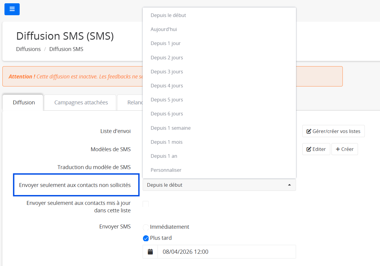Choose 'Aujourd'hui' from the dropdown list

(164, 29)
